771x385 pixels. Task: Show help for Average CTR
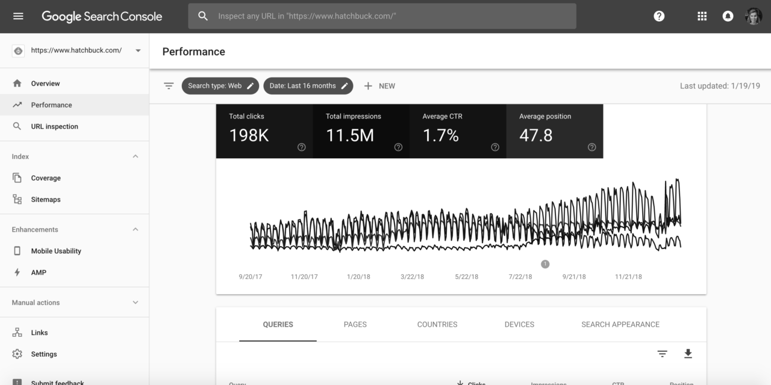(495, 147)
